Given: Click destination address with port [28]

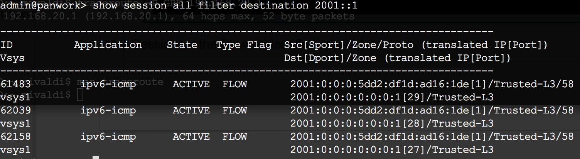Looking at the screenshot, I should [x=391, y=123].
